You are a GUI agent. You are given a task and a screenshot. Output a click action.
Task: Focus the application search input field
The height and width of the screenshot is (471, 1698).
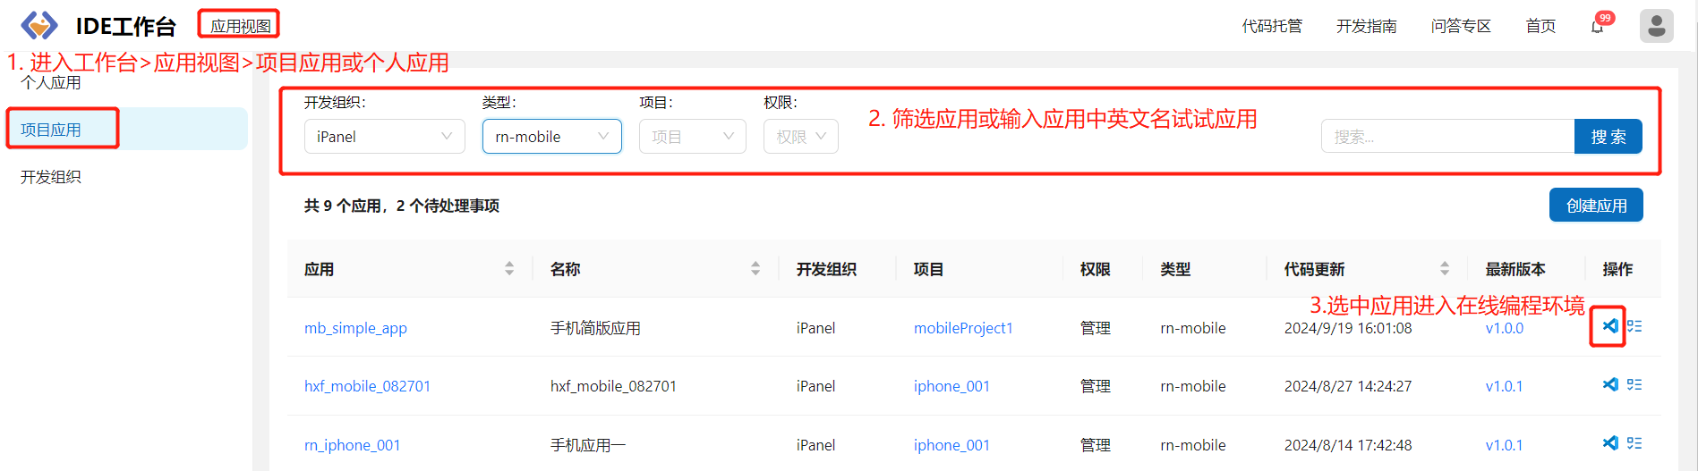tap(1446, 137)
